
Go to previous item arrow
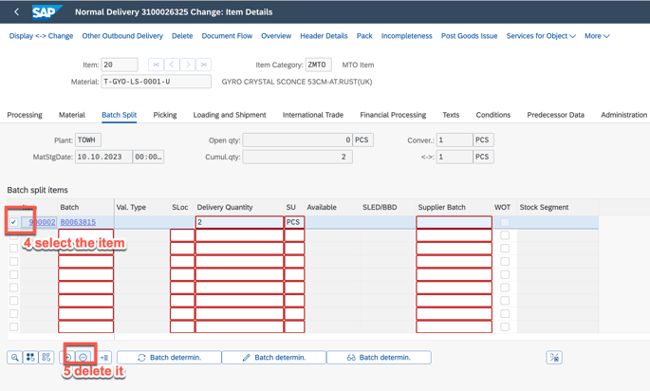coord(172,65)
